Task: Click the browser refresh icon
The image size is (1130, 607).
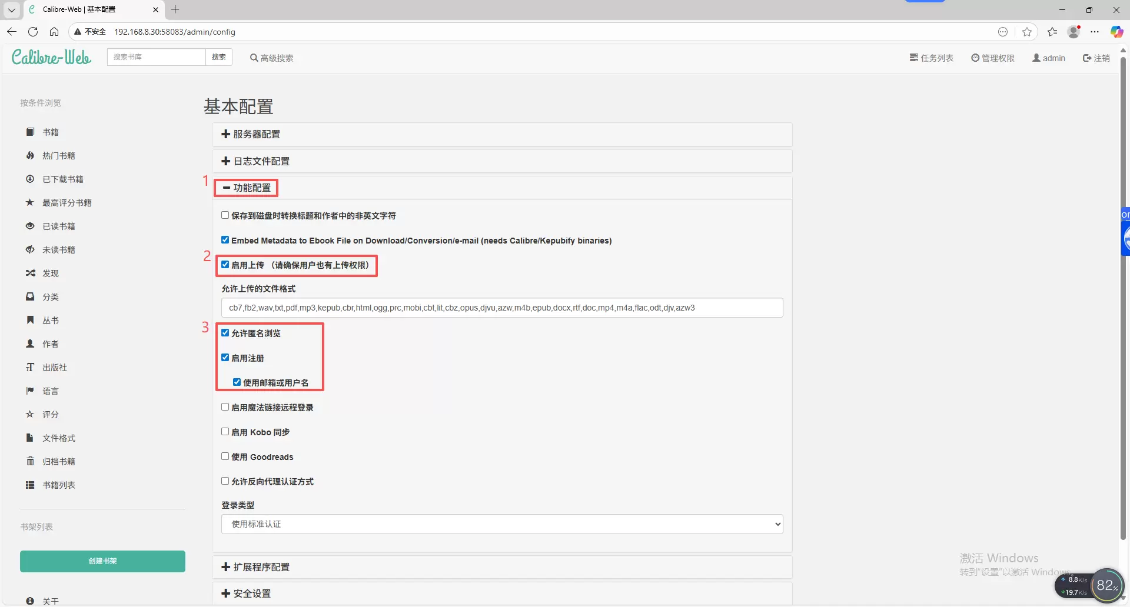Action: coord(33,32)
